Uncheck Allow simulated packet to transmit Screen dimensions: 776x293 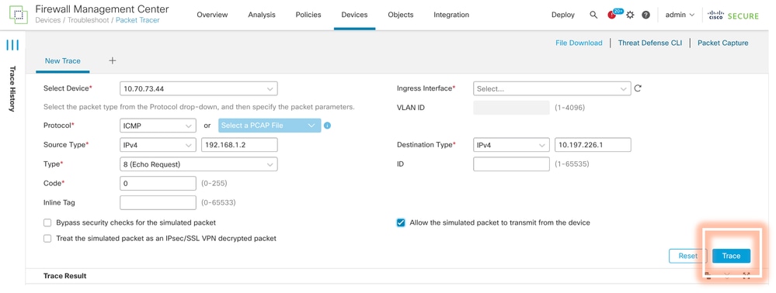click(x=401, y=222)
